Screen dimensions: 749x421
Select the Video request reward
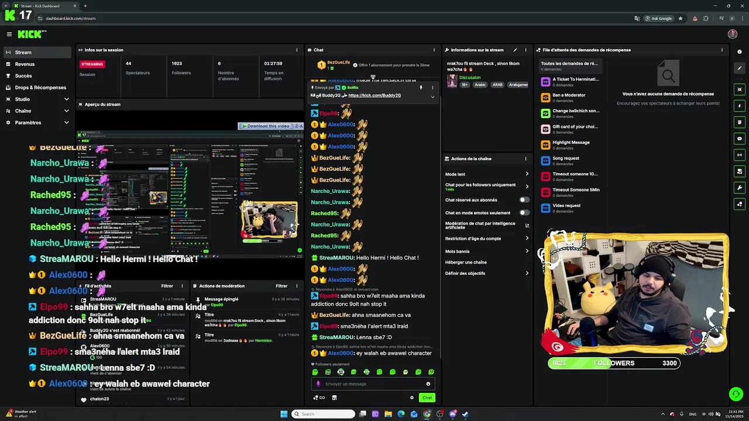pos(569,208)
